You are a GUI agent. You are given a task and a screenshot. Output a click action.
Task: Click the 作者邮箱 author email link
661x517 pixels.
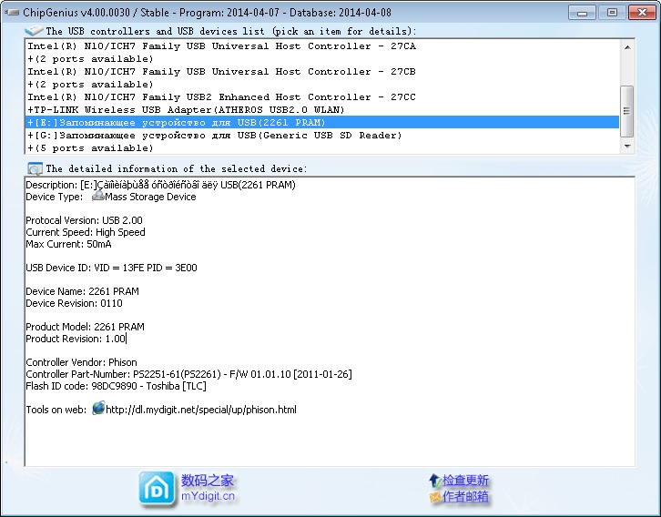[x=465, y=497]
